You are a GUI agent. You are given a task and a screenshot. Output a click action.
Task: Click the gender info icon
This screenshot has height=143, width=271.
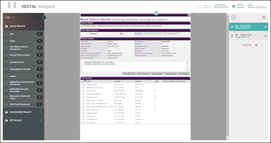pos(234,6)
